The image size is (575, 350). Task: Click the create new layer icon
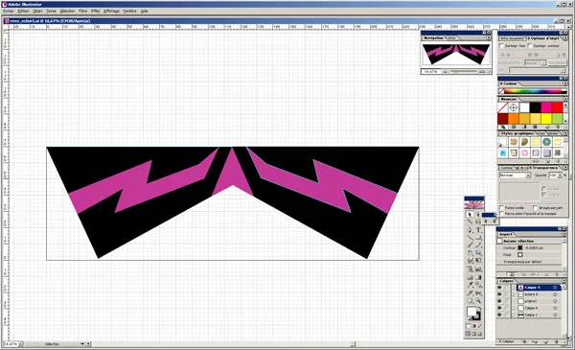[x=545, y=341]
